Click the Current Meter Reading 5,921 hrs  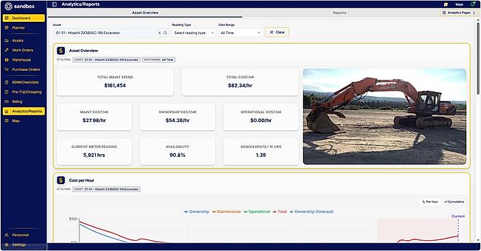[x=94, y=155]
